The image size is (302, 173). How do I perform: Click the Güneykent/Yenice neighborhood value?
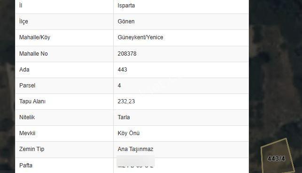[140, 37]
